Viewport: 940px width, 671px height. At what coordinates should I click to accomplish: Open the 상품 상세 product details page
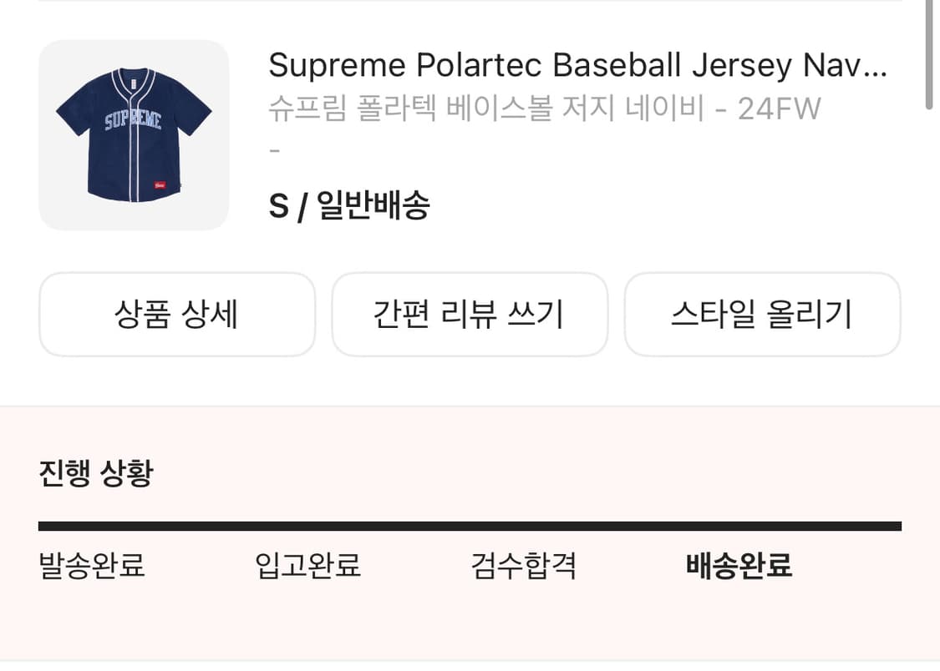click(177, 314)
